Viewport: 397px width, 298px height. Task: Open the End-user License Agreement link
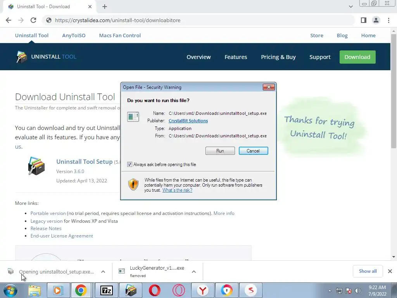(62, 236)
